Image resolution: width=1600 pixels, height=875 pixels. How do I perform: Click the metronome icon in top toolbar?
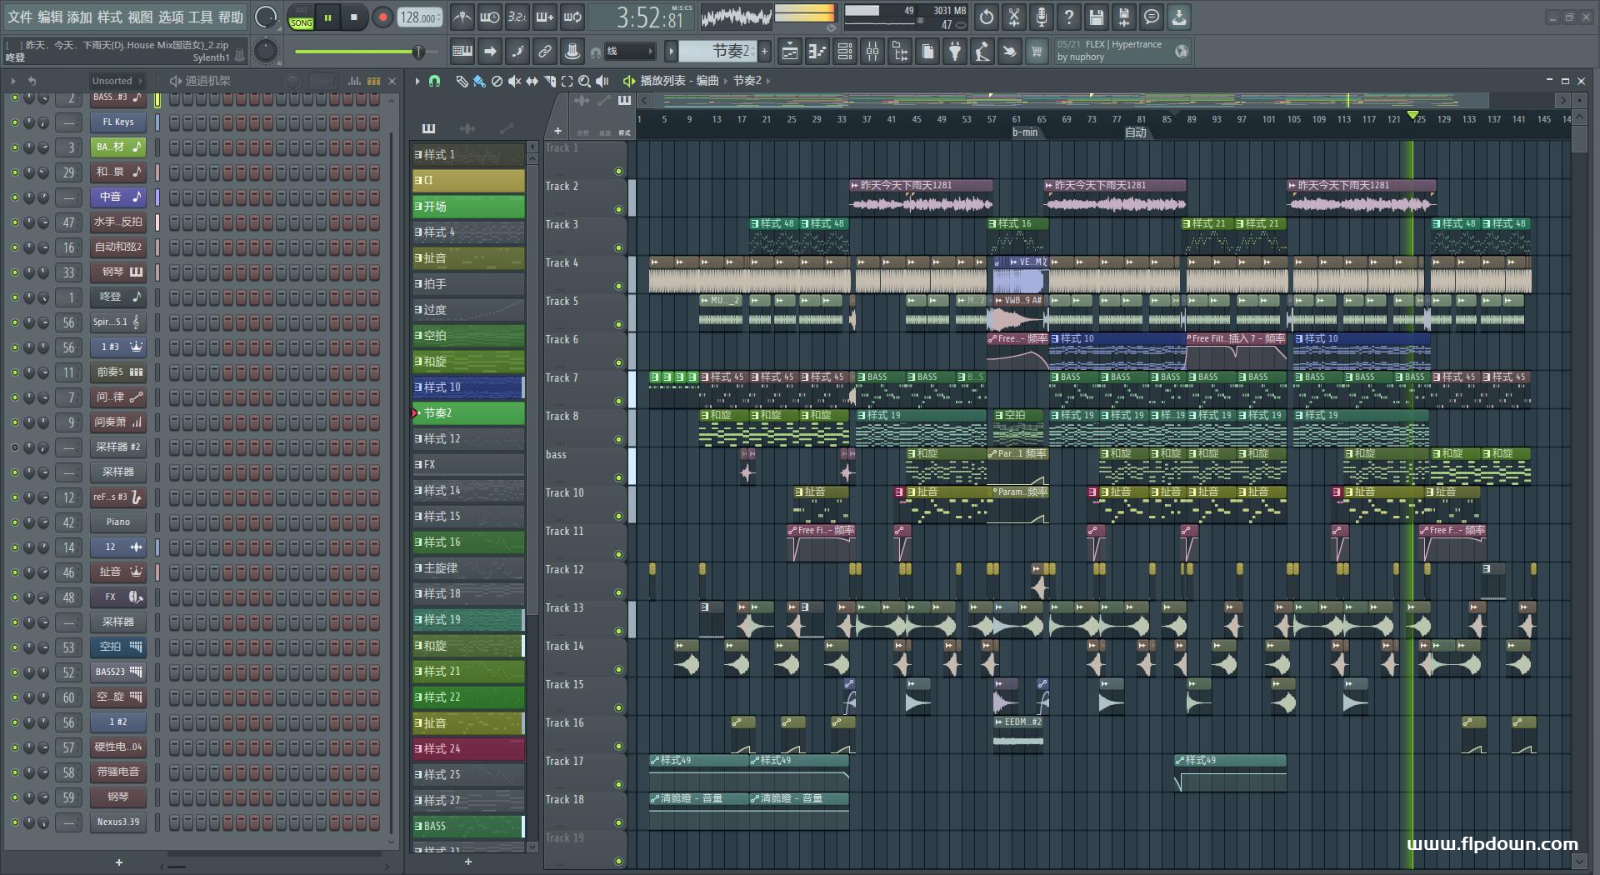click(x=462, y=17)
